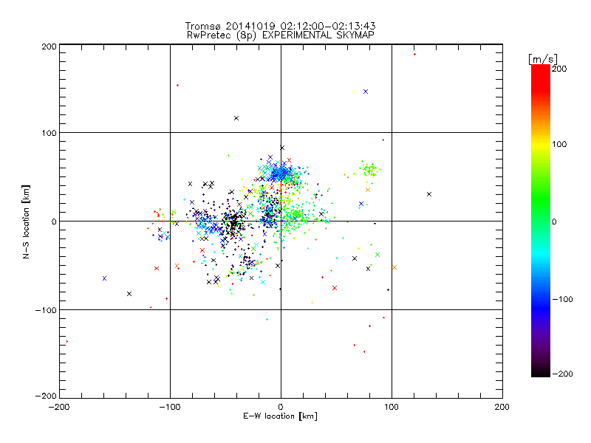Click the N-S axis tick label "100"
Screen dimensions: 591x443
49,133
